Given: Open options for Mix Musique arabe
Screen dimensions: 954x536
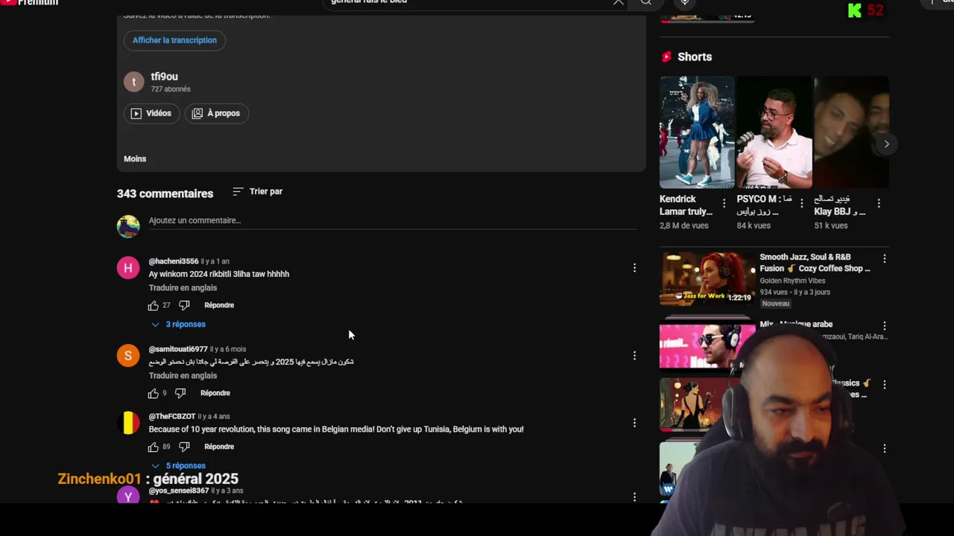Looking at the screenshot, I should click(x=885, y=326).
